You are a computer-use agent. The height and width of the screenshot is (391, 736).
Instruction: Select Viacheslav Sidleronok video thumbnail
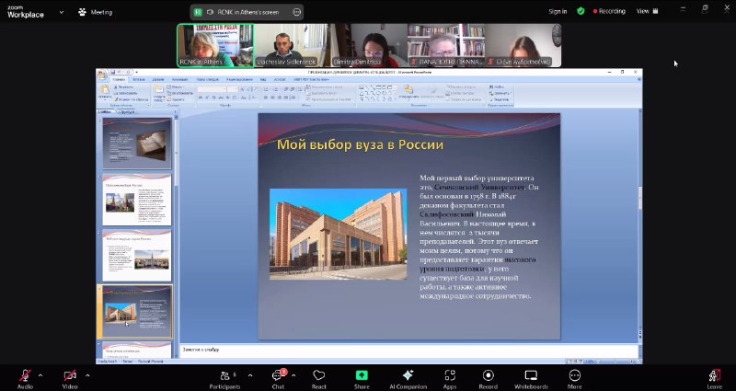292,45
